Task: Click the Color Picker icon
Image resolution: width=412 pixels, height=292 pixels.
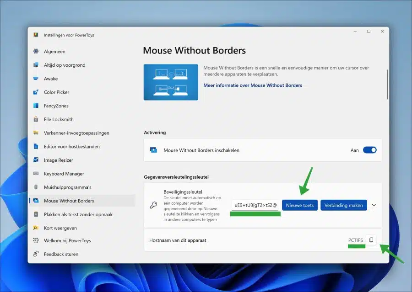Action: point(36,92)
